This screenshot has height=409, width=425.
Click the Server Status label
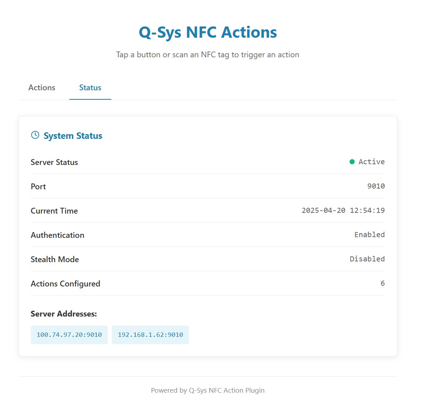(54, 162)
